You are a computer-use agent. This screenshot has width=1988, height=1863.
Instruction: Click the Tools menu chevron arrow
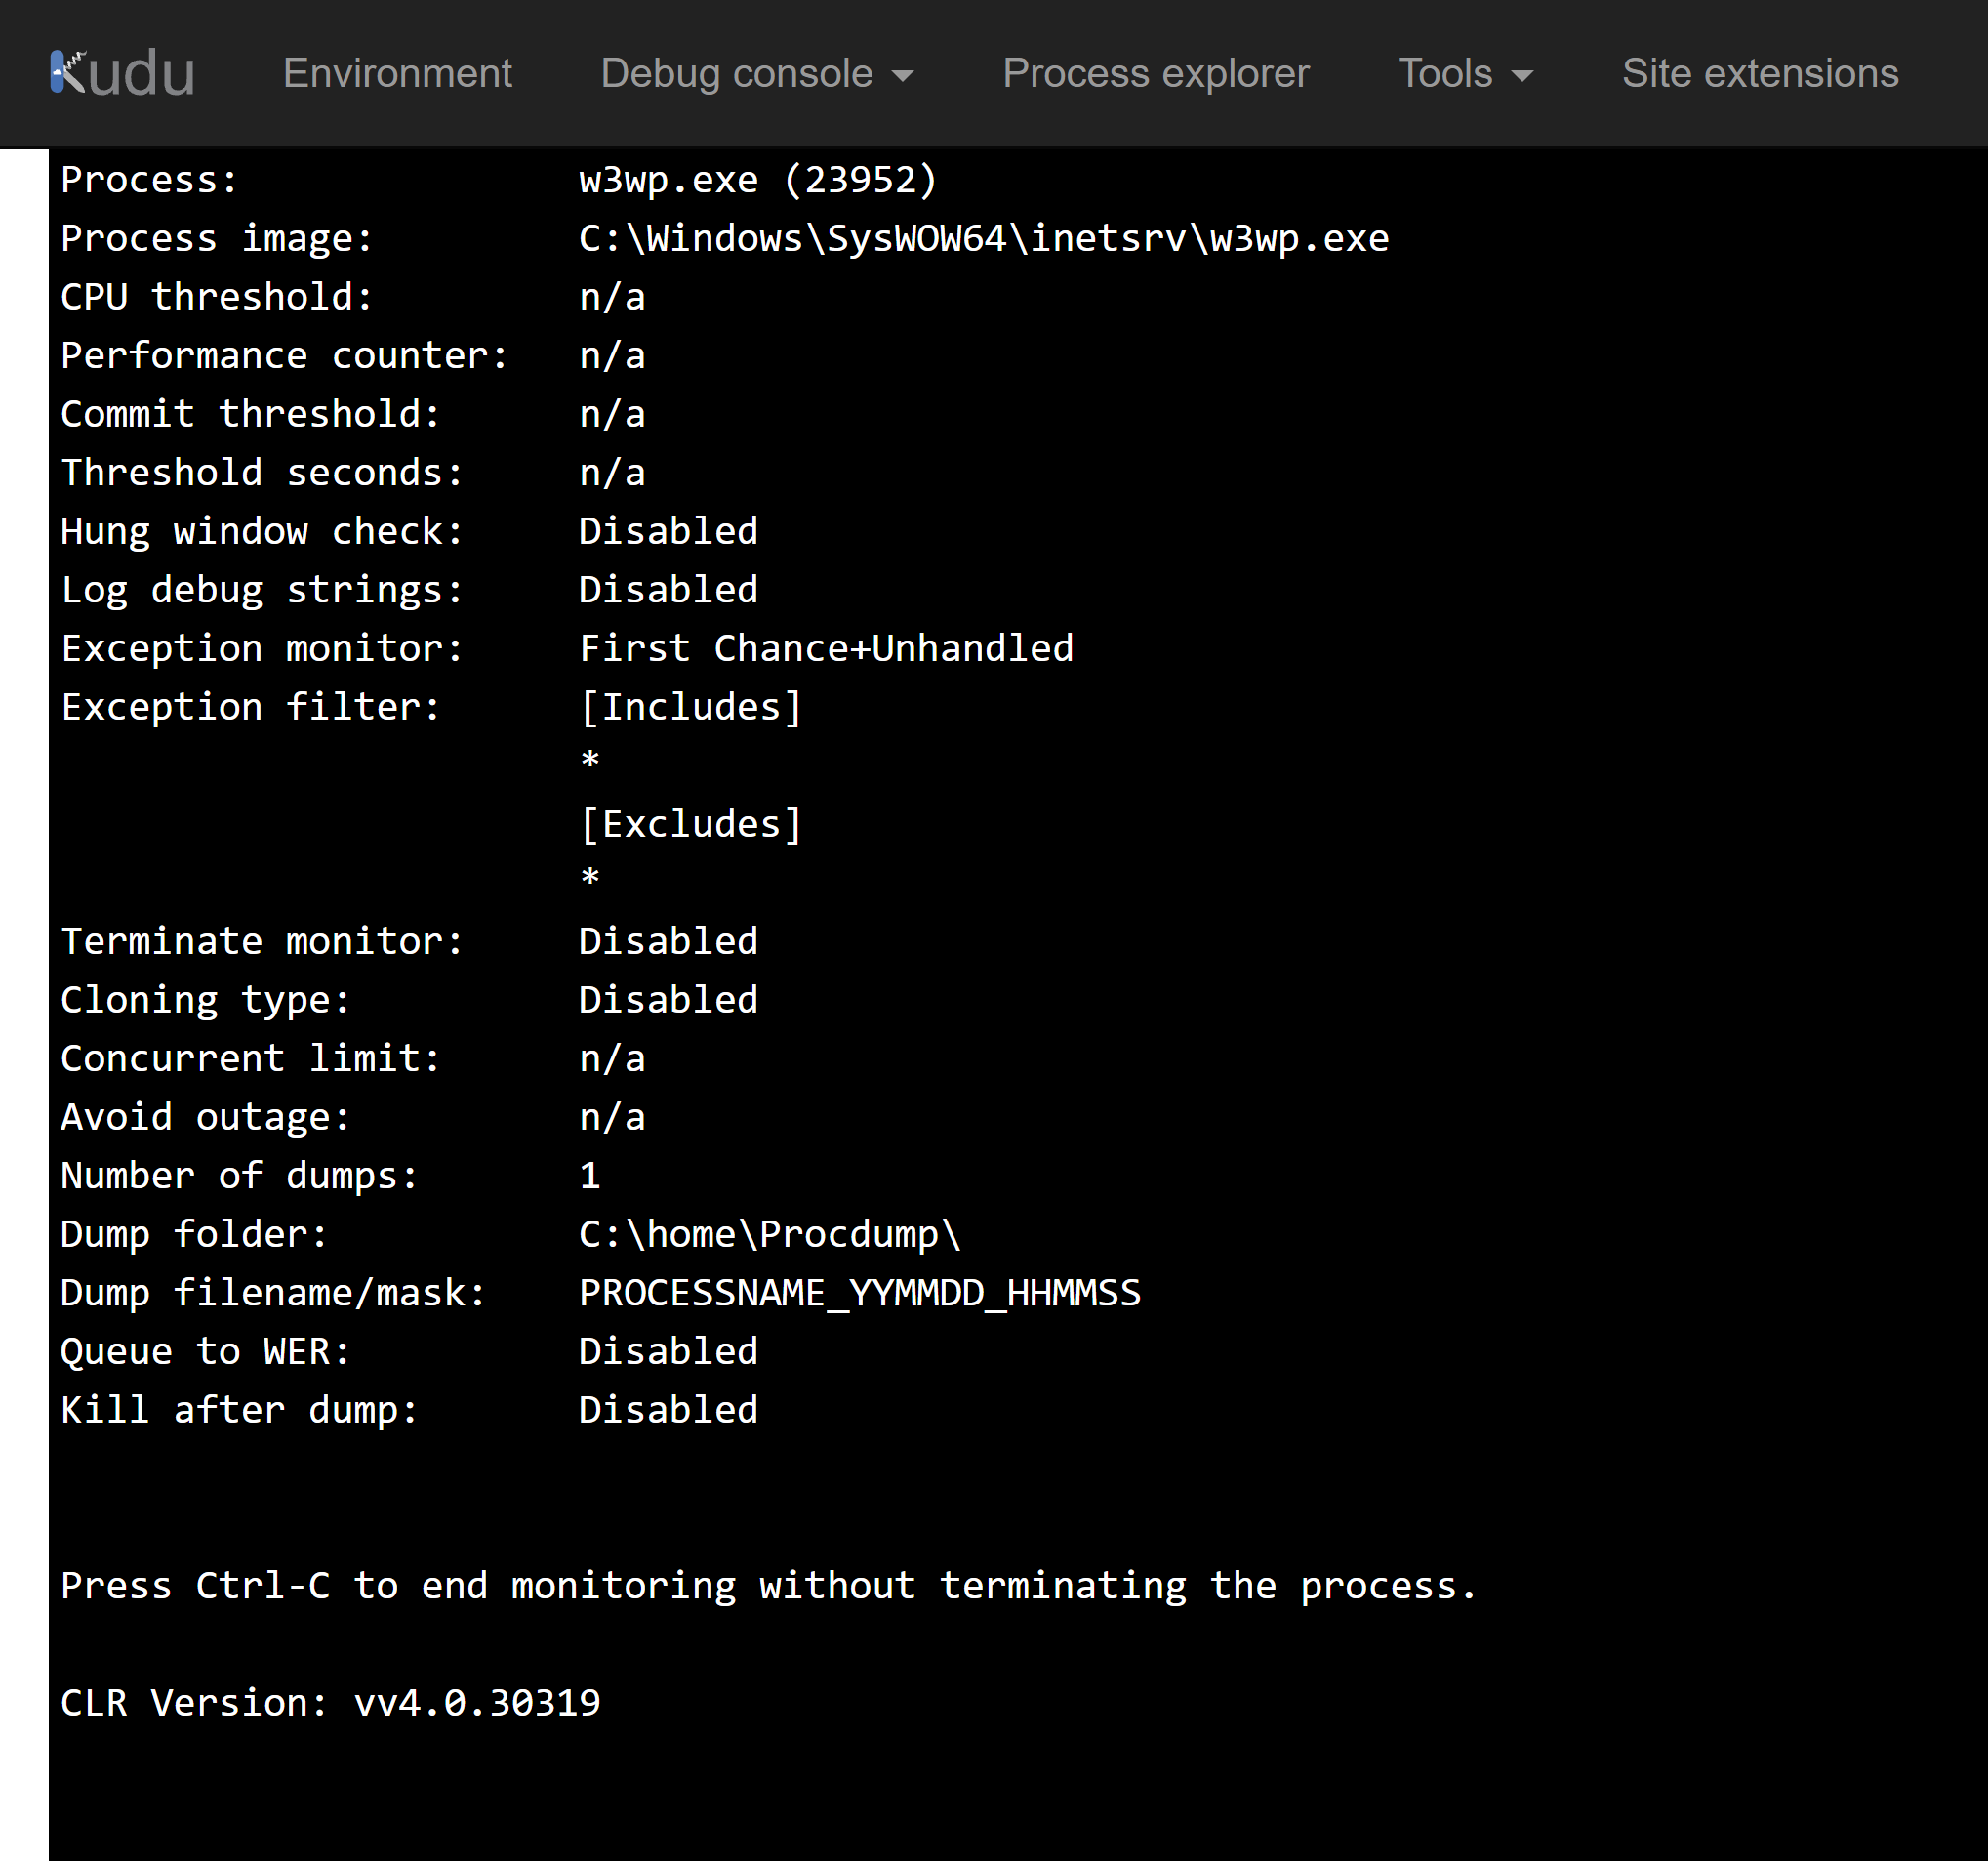pyautogui.click(x=1521, y=76)
